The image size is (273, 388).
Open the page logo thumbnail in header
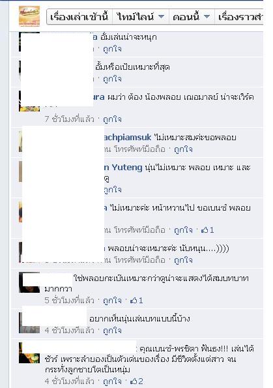(29, 16)
